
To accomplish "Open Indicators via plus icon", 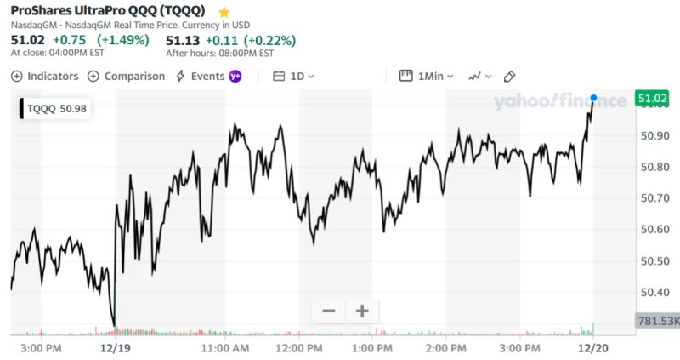I will click(x=17, y=76).
